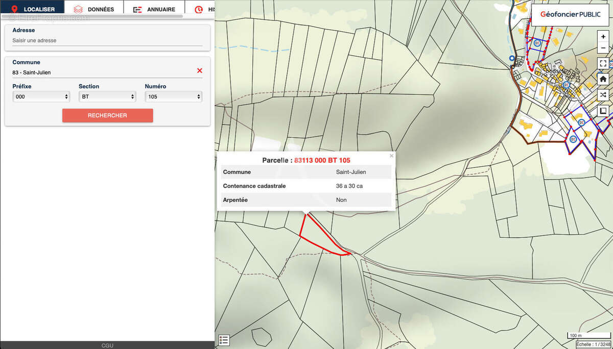Open the map layers panel icon

click(x=603, y=111)
